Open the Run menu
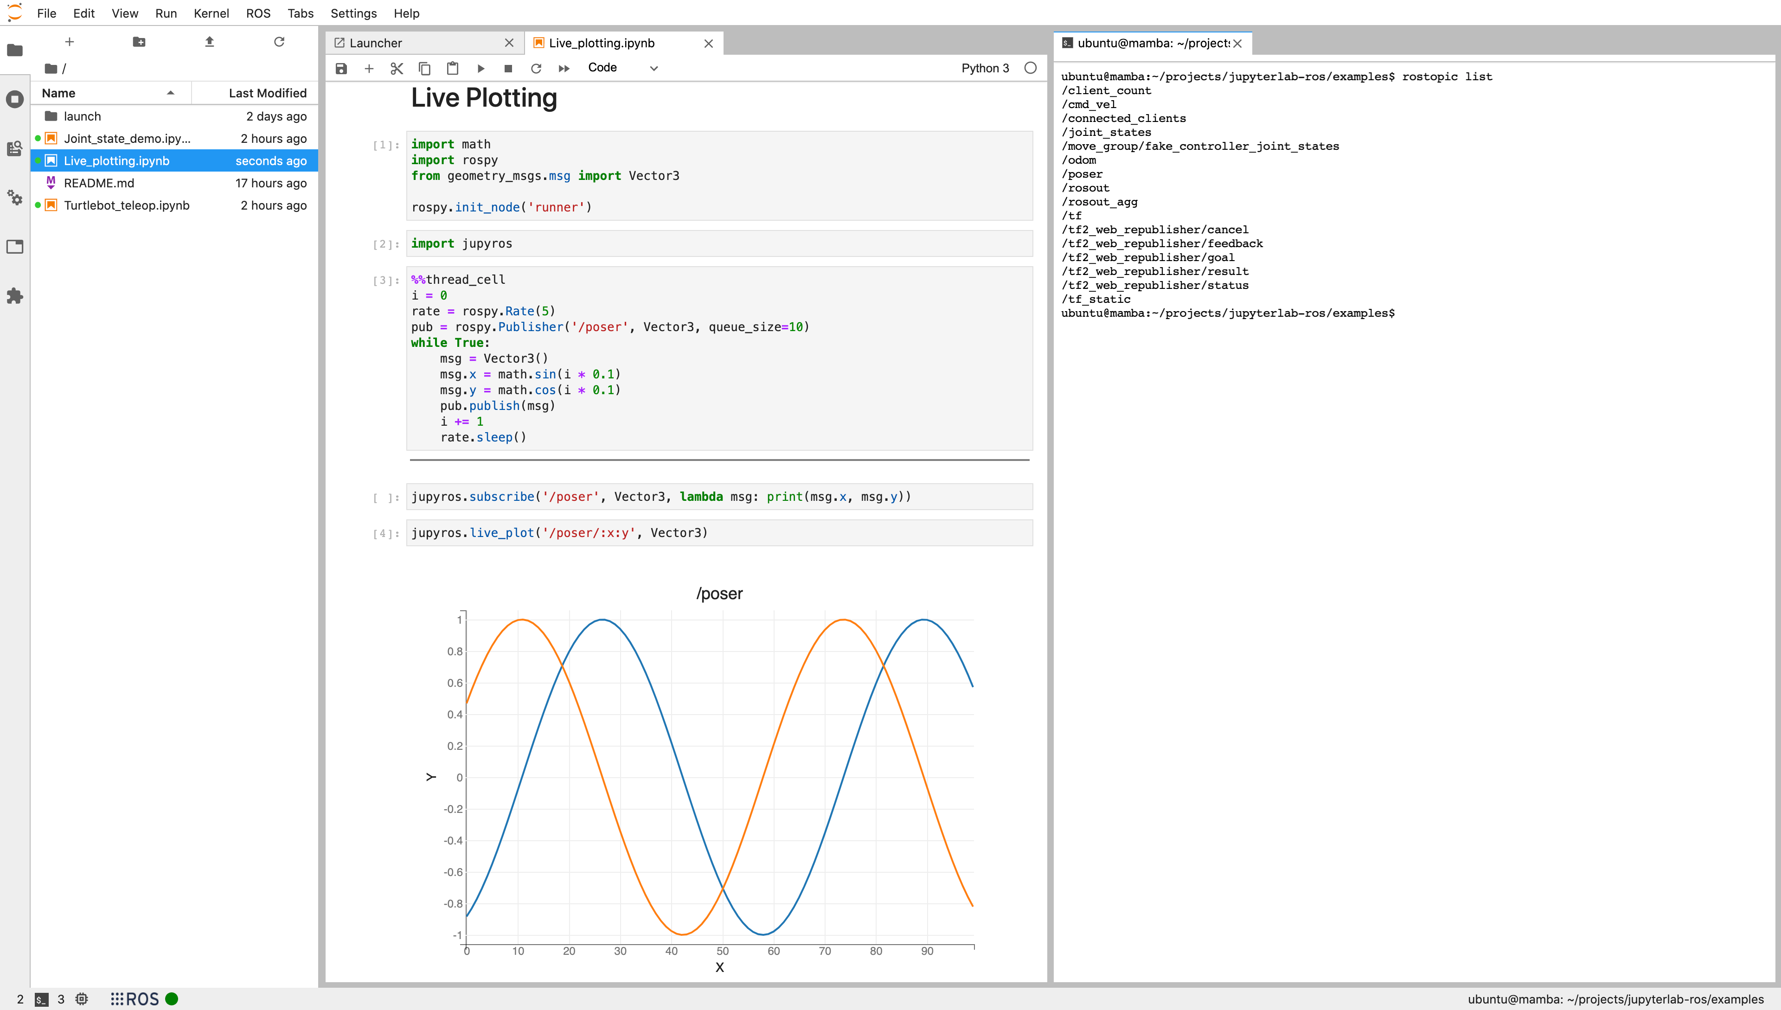This screenshot has height=1010, width=1781. (x=166, y=13)
